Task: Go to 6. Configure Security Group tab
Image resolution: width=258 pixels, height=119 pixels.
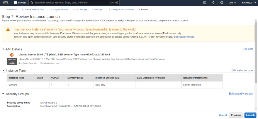Action: (121, 10)
